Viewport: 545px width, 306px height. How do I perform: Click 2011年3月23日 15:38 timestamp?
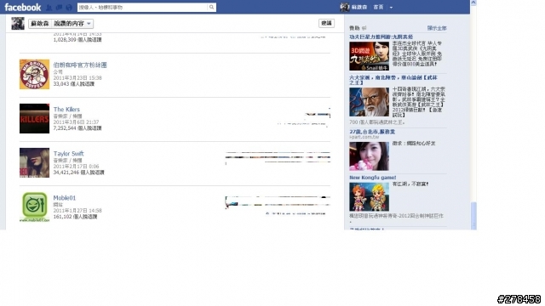pos(77,77)
